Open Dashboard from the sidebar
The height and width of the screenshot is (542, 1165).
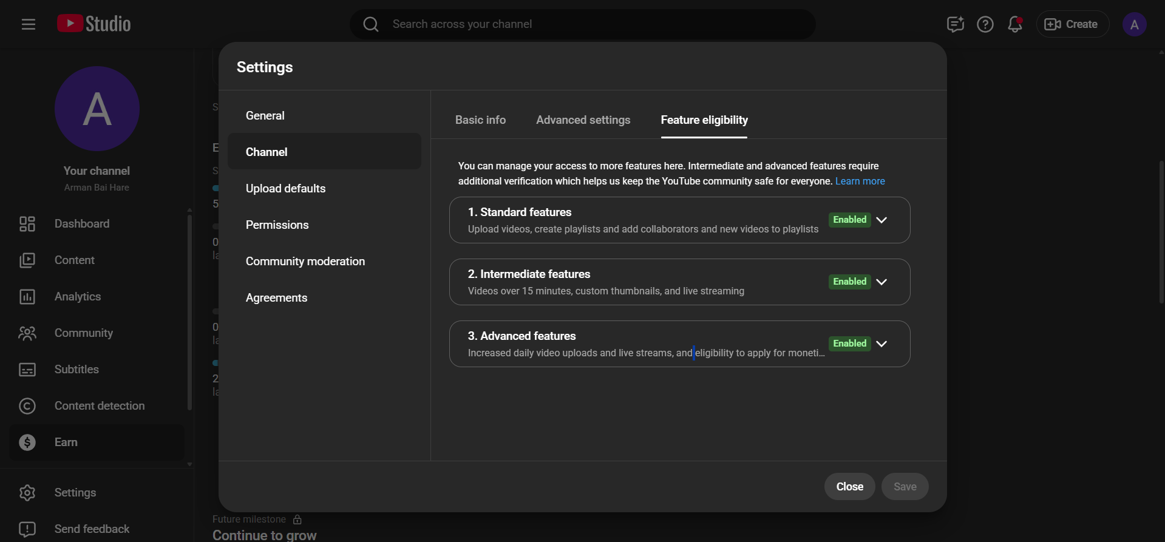click(x=82, y=224)
